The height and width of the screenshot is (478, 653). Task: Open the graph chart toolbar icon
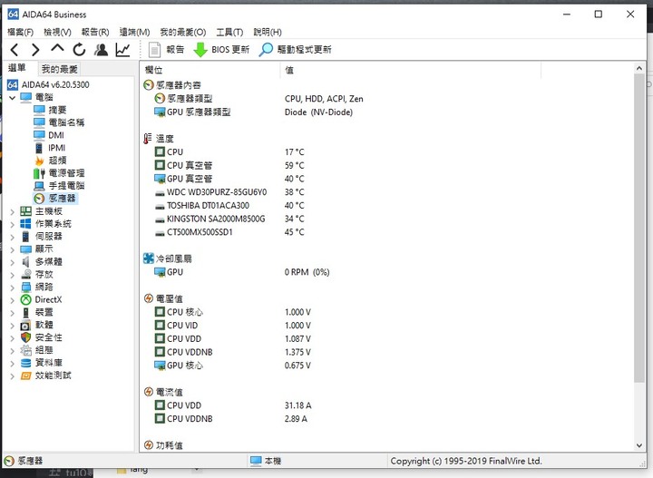pos(122,50)
